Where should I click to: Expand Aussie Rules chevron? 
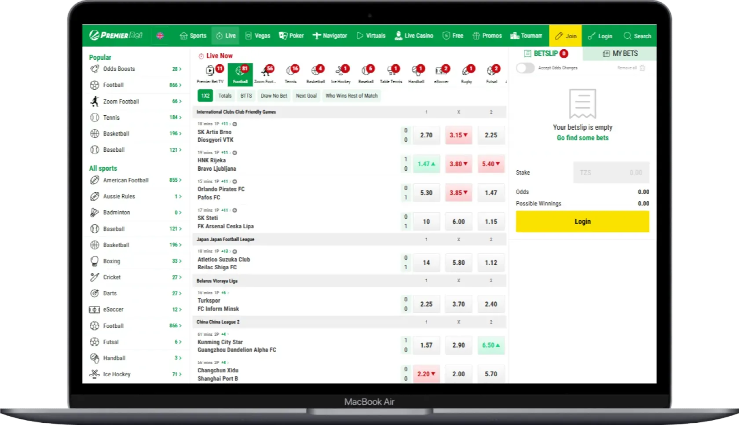pos(180,196)
